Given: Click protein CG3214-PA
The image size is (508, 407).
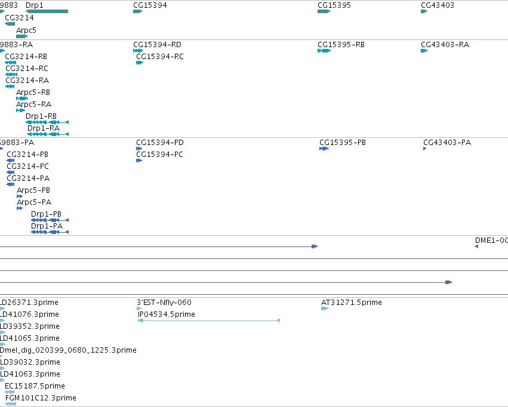Looking at the screenshot, I should (28, 178).
